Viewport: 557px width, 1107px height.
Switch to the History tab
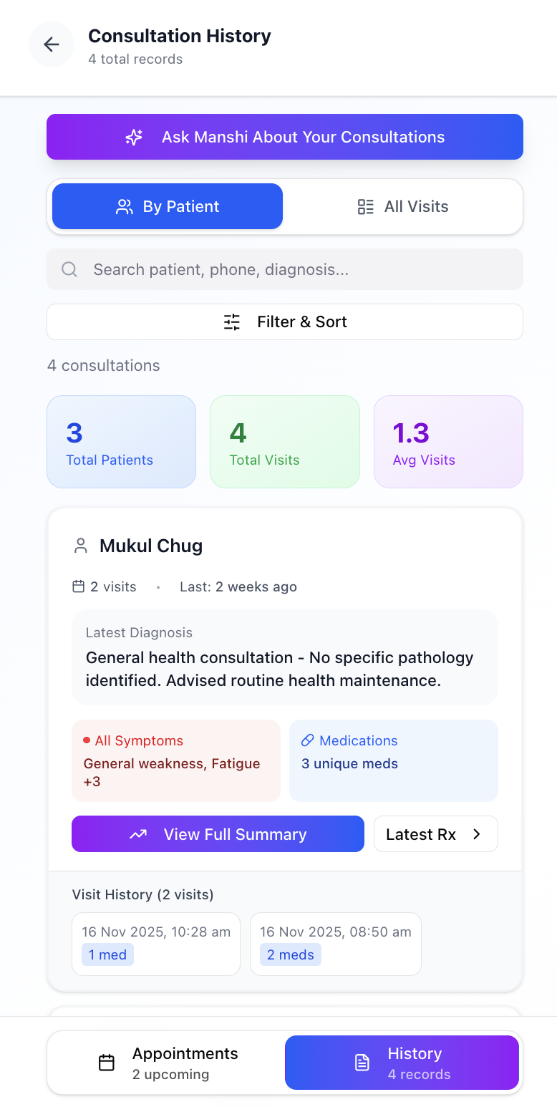[402, 1063]
